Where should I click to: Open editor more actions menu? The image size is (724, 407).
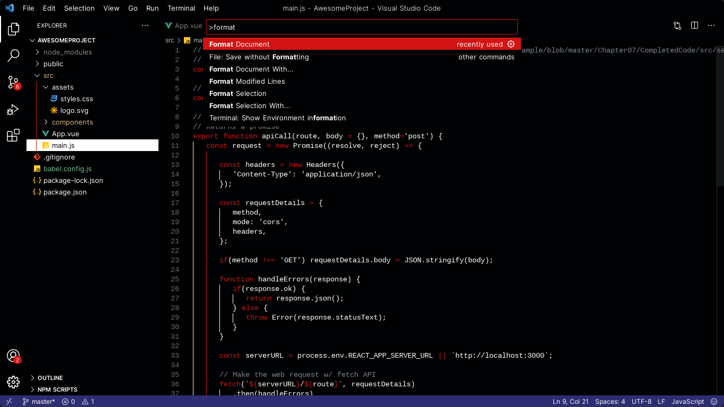[x=711, y=25]
